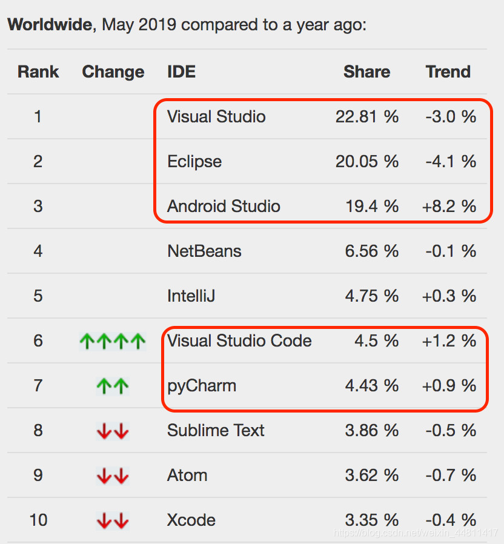Select the Visual Studio Code IDE name
The height and width of the screenshot is (544, 504).
(x=239, y=340)
